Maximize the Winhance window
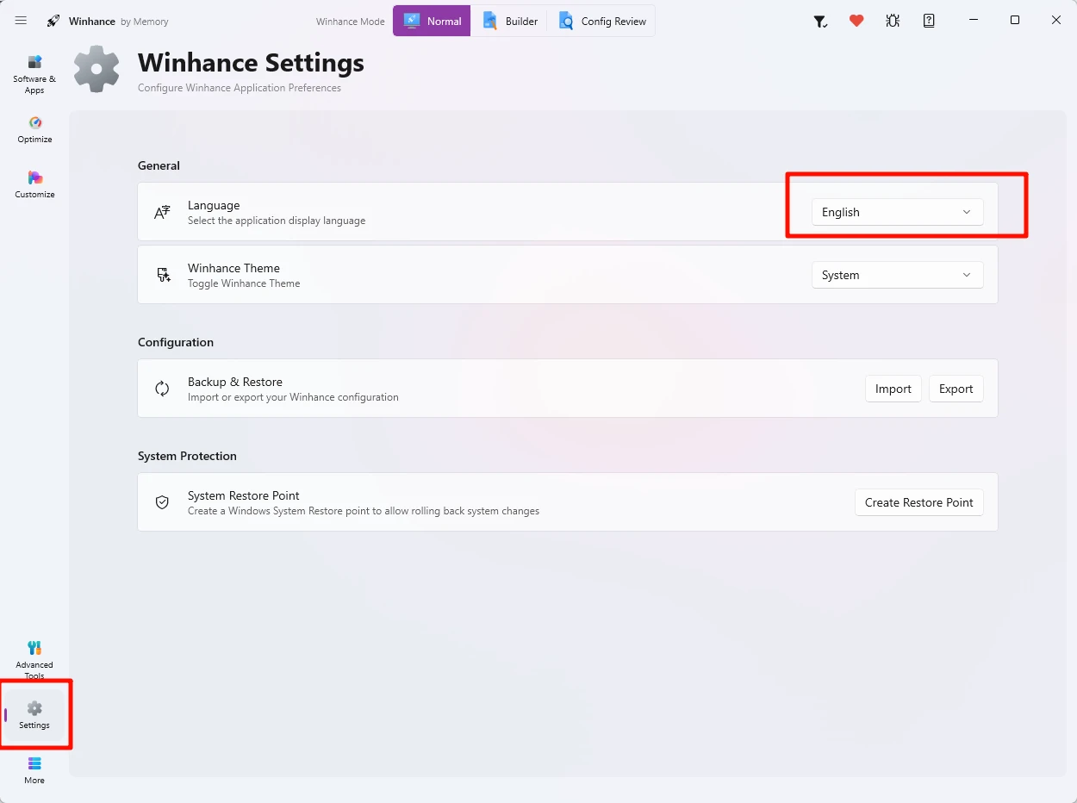The image size is (1077, 803). (x=1015, y=20)
